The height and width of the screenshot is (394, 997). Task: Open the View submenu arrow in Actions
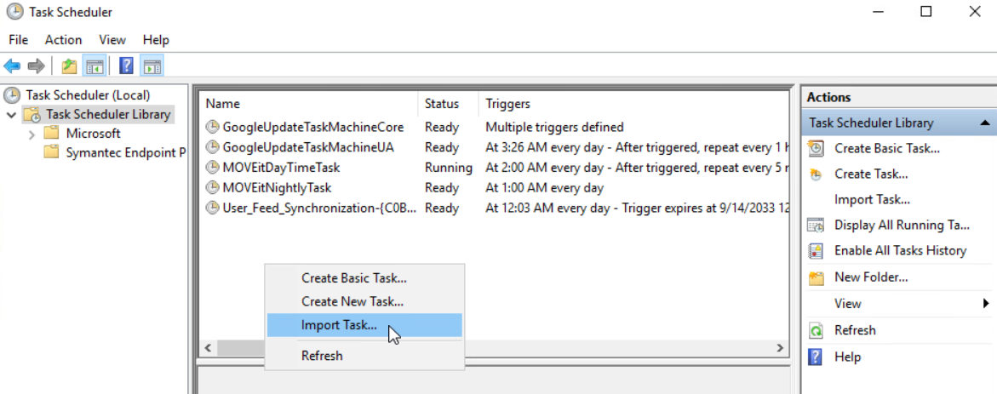pos(986,303)
